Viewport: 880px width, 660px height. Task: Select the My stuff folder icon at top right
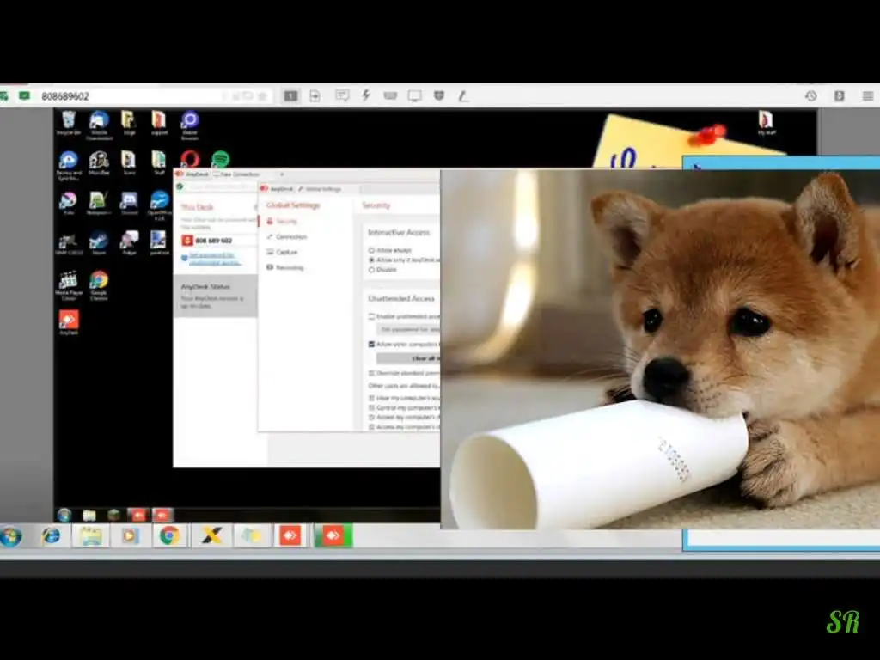point(766,123)
